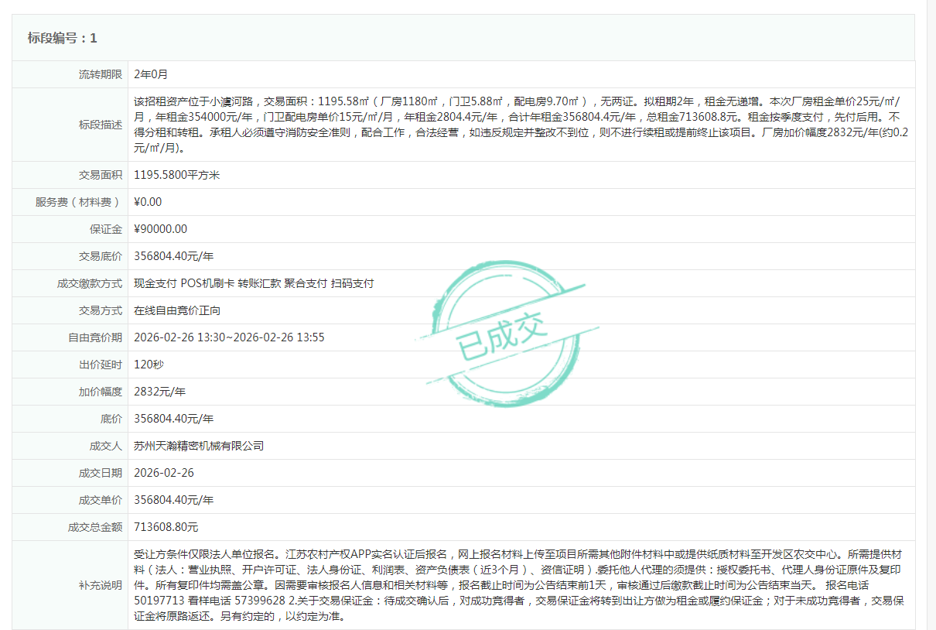Click the 成交缴款方式 payment methods text
This screenshot has width=936, height=630.
tap(254, 283)
